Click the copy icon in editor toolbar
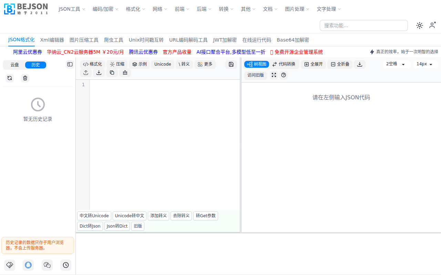This screenshot has height=275, width=441. pyautogui.click(x=112, y=73)
